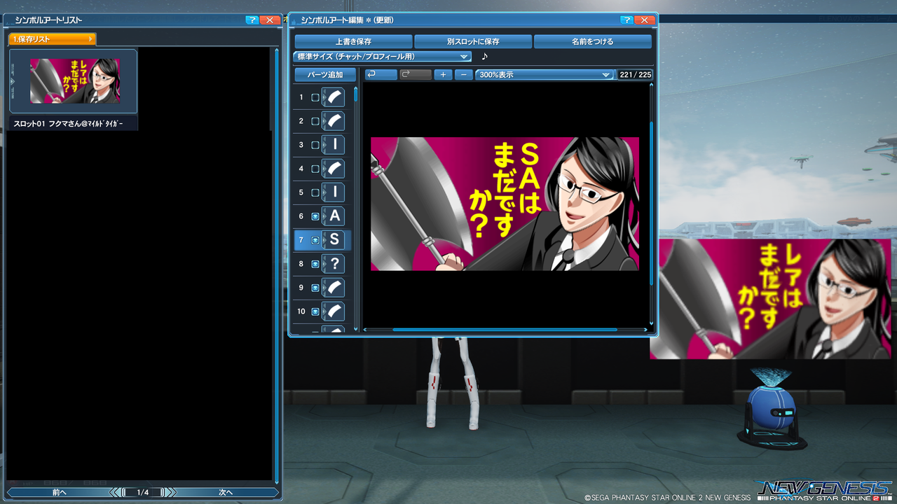Go to next page with 次へ
Viewport: 897px width, 504px height.
tap(225, 492)
